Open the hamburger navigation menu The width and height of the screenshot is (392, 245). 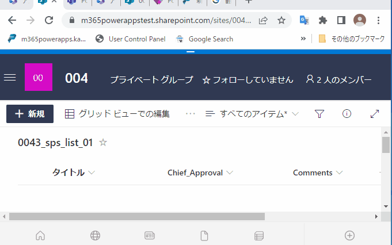pos(10,78)
